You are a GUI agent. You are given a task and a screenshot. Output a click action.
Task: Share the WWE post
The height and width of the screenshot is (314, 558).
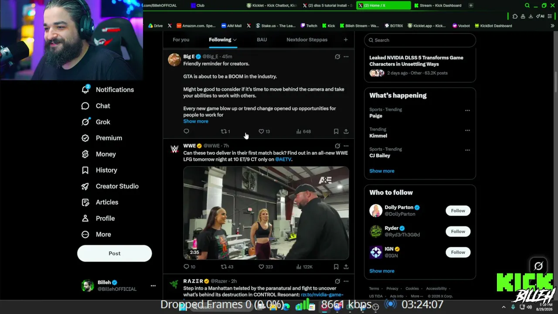[x=346, y=266]
